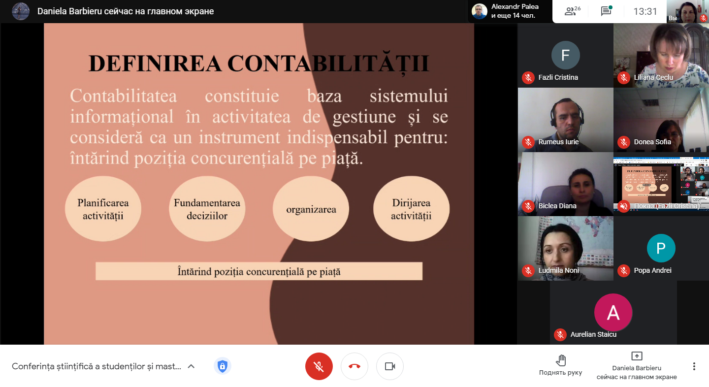The width and height of the screenshot is (709, 387).
Task: Open the Fazli Cristina presentation thumbnail
Action: coord(661,183)
